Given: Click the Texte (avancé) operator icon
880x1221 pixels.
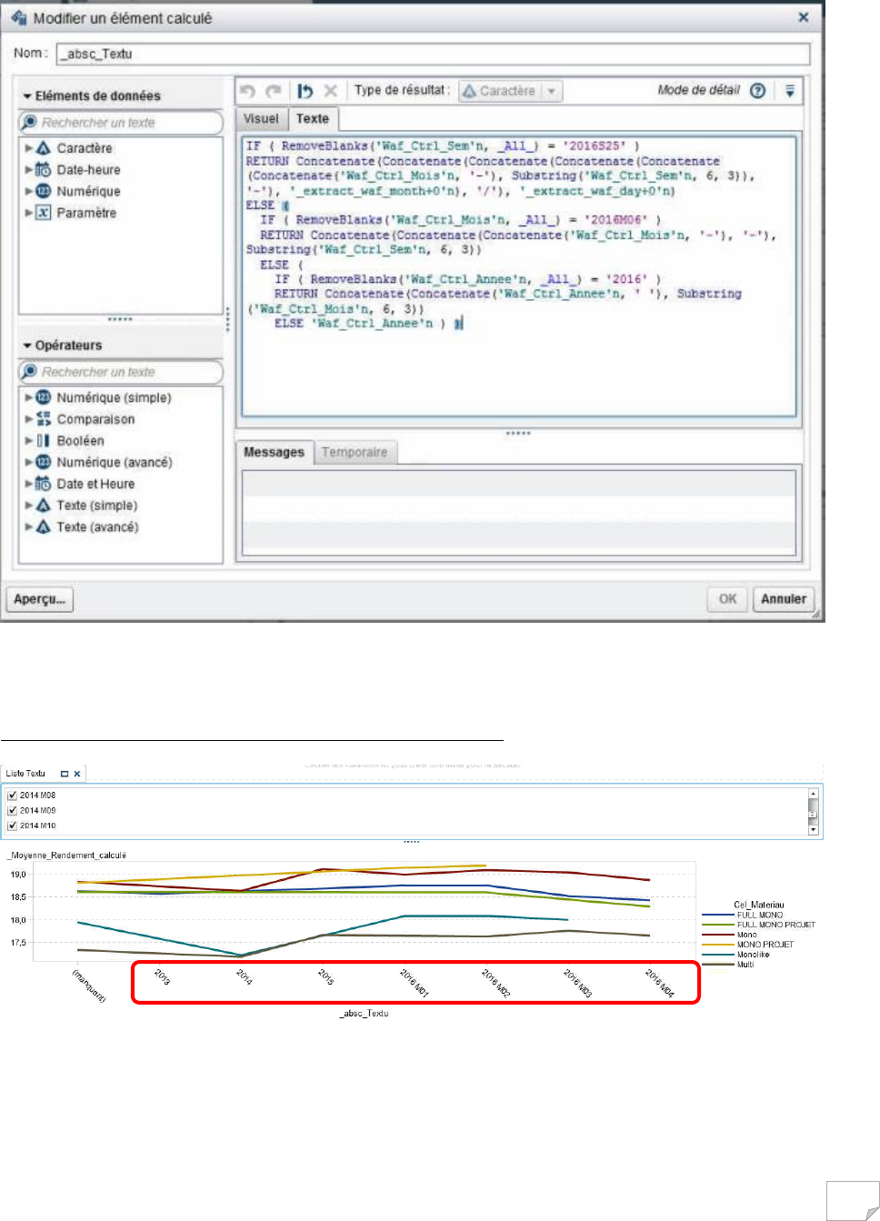Looking at the screenshot, I should (x=43, y=527).
